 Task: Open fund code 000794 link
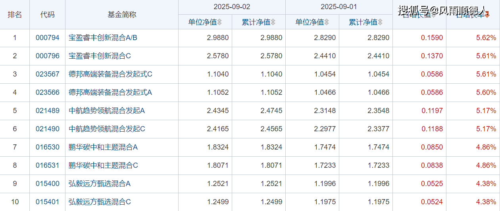click(x=47, y=38)
